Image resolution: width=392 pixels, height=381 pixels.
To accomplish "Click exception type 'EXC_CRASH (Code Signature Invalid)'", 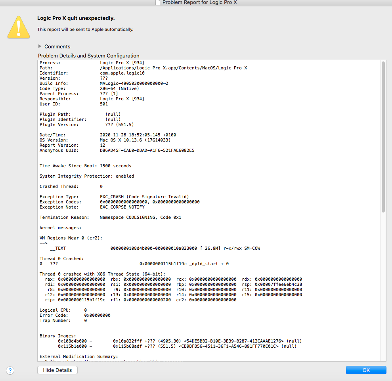I will click(x=144, y=197).
